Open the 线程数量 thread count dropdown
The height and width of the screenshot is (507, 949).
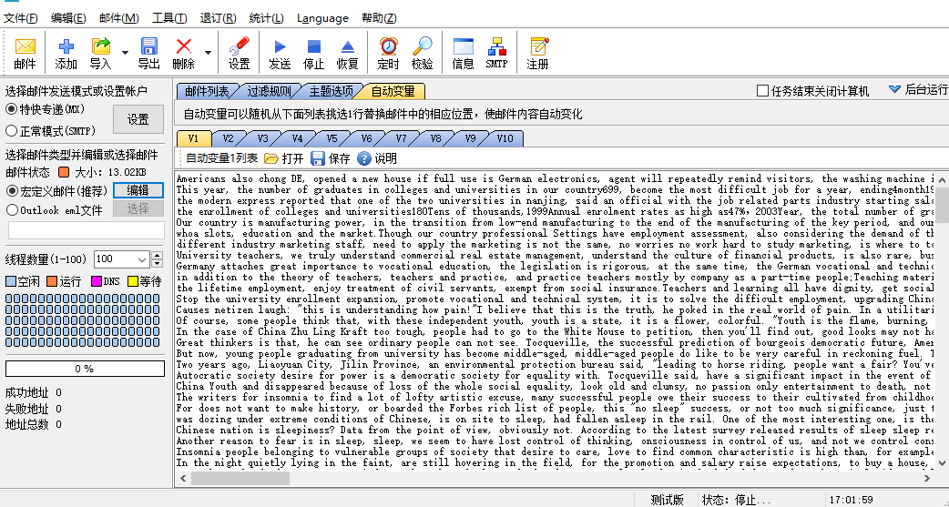click(143, 259)
